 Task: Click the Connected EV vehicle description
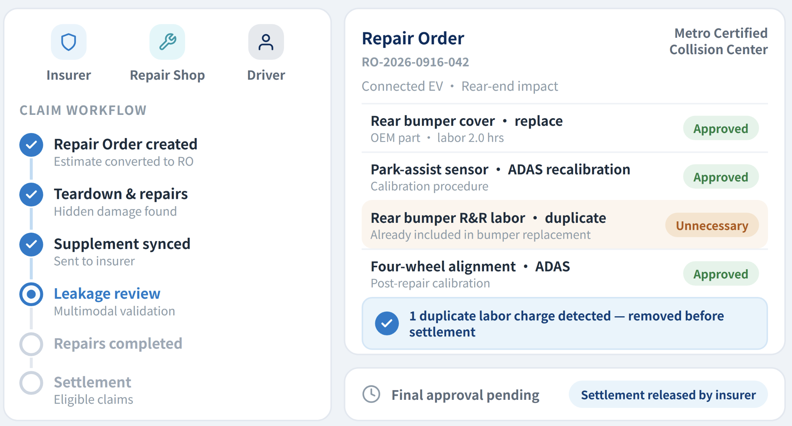pyautogui.click(x=402, y=86)
